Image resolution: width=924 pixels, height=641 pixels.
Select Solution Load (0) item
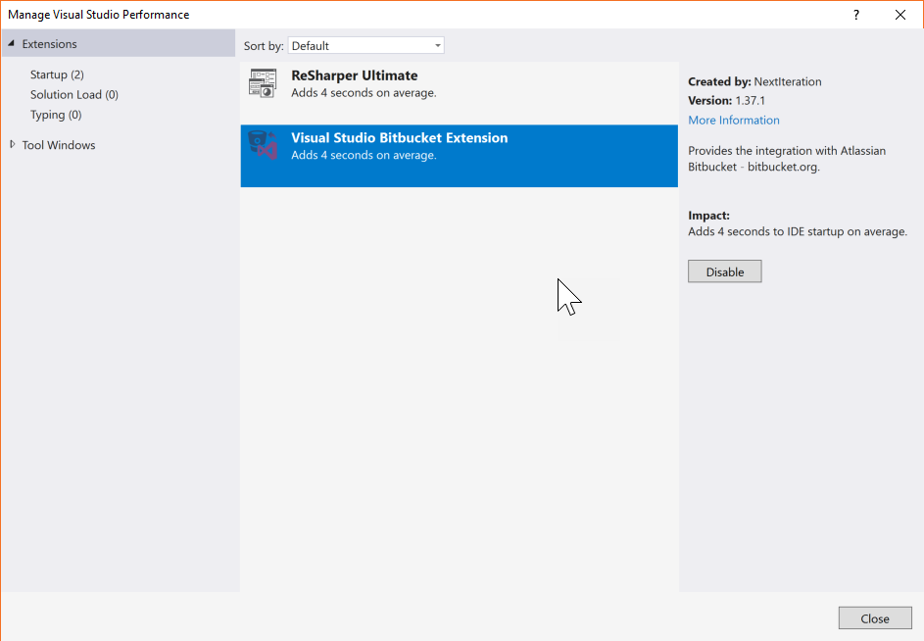coord(74,95)
